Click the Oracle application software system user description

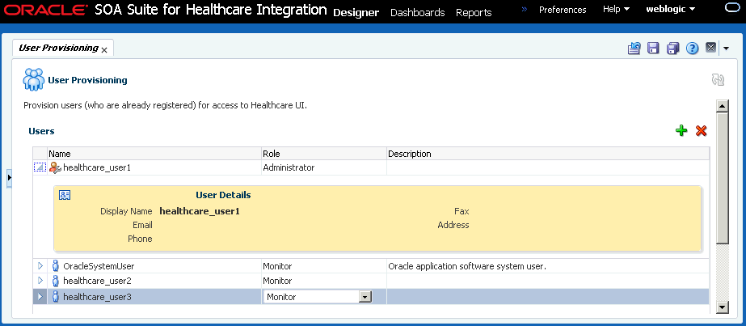(x=467, y=266)
